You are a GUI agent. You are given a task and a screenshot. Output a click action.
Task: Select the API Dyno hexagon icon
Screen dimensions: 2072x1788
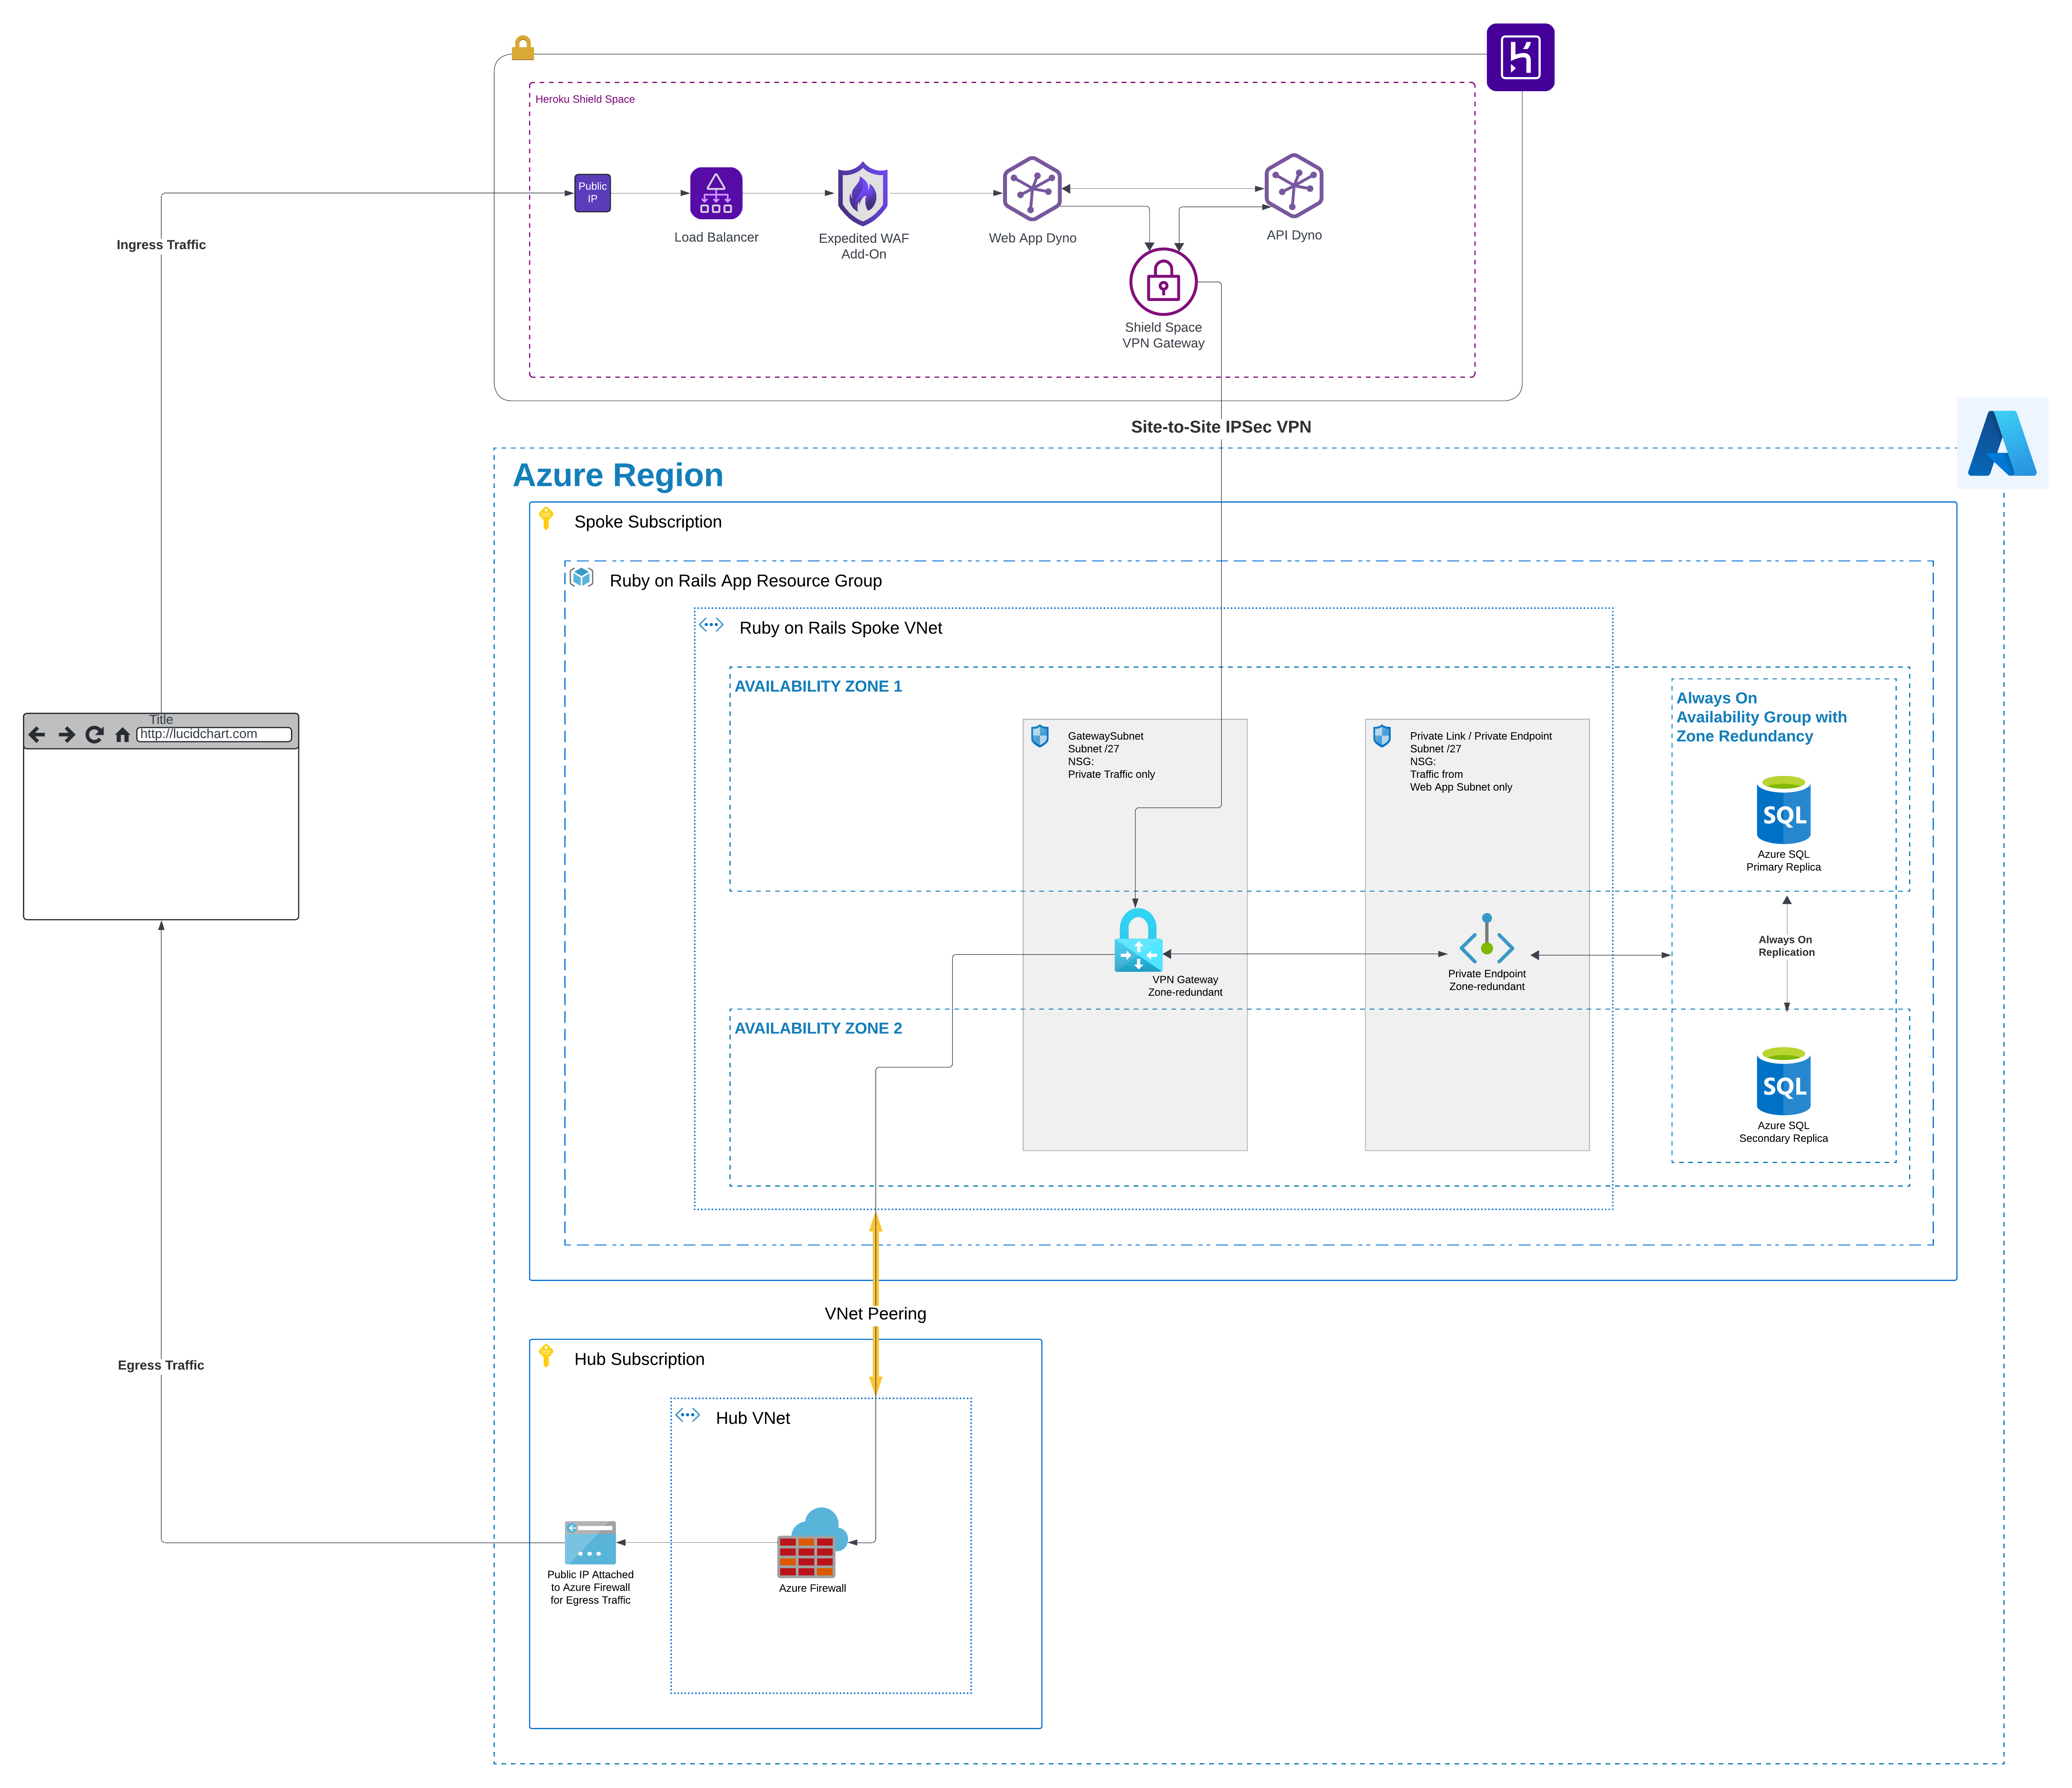tap(1294, 186)
